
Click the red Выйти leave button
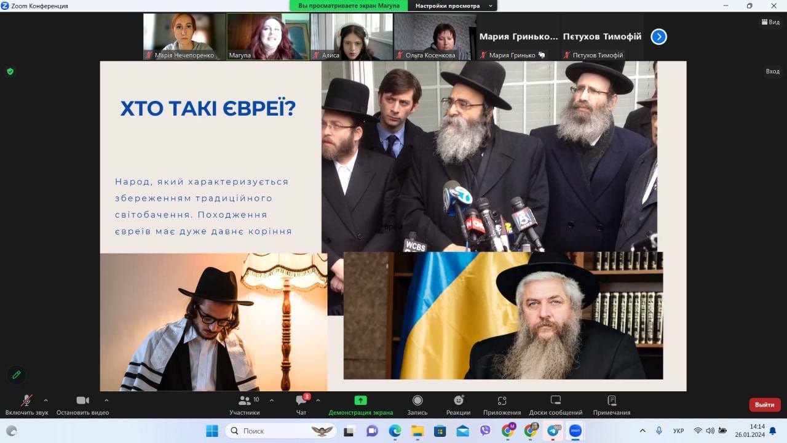(x=764, y=405)
